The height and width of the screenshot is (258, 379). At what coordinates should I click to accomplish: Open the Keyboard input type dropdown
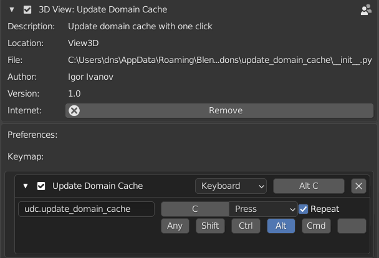231,186
